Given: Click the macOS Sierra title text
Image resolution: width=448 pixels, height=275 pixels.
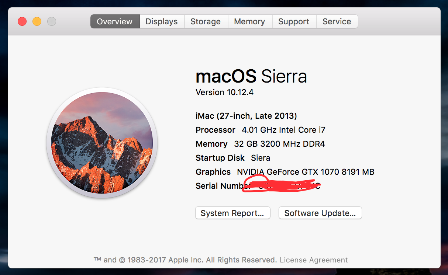Looking at the screenshot, I should 251,76.
